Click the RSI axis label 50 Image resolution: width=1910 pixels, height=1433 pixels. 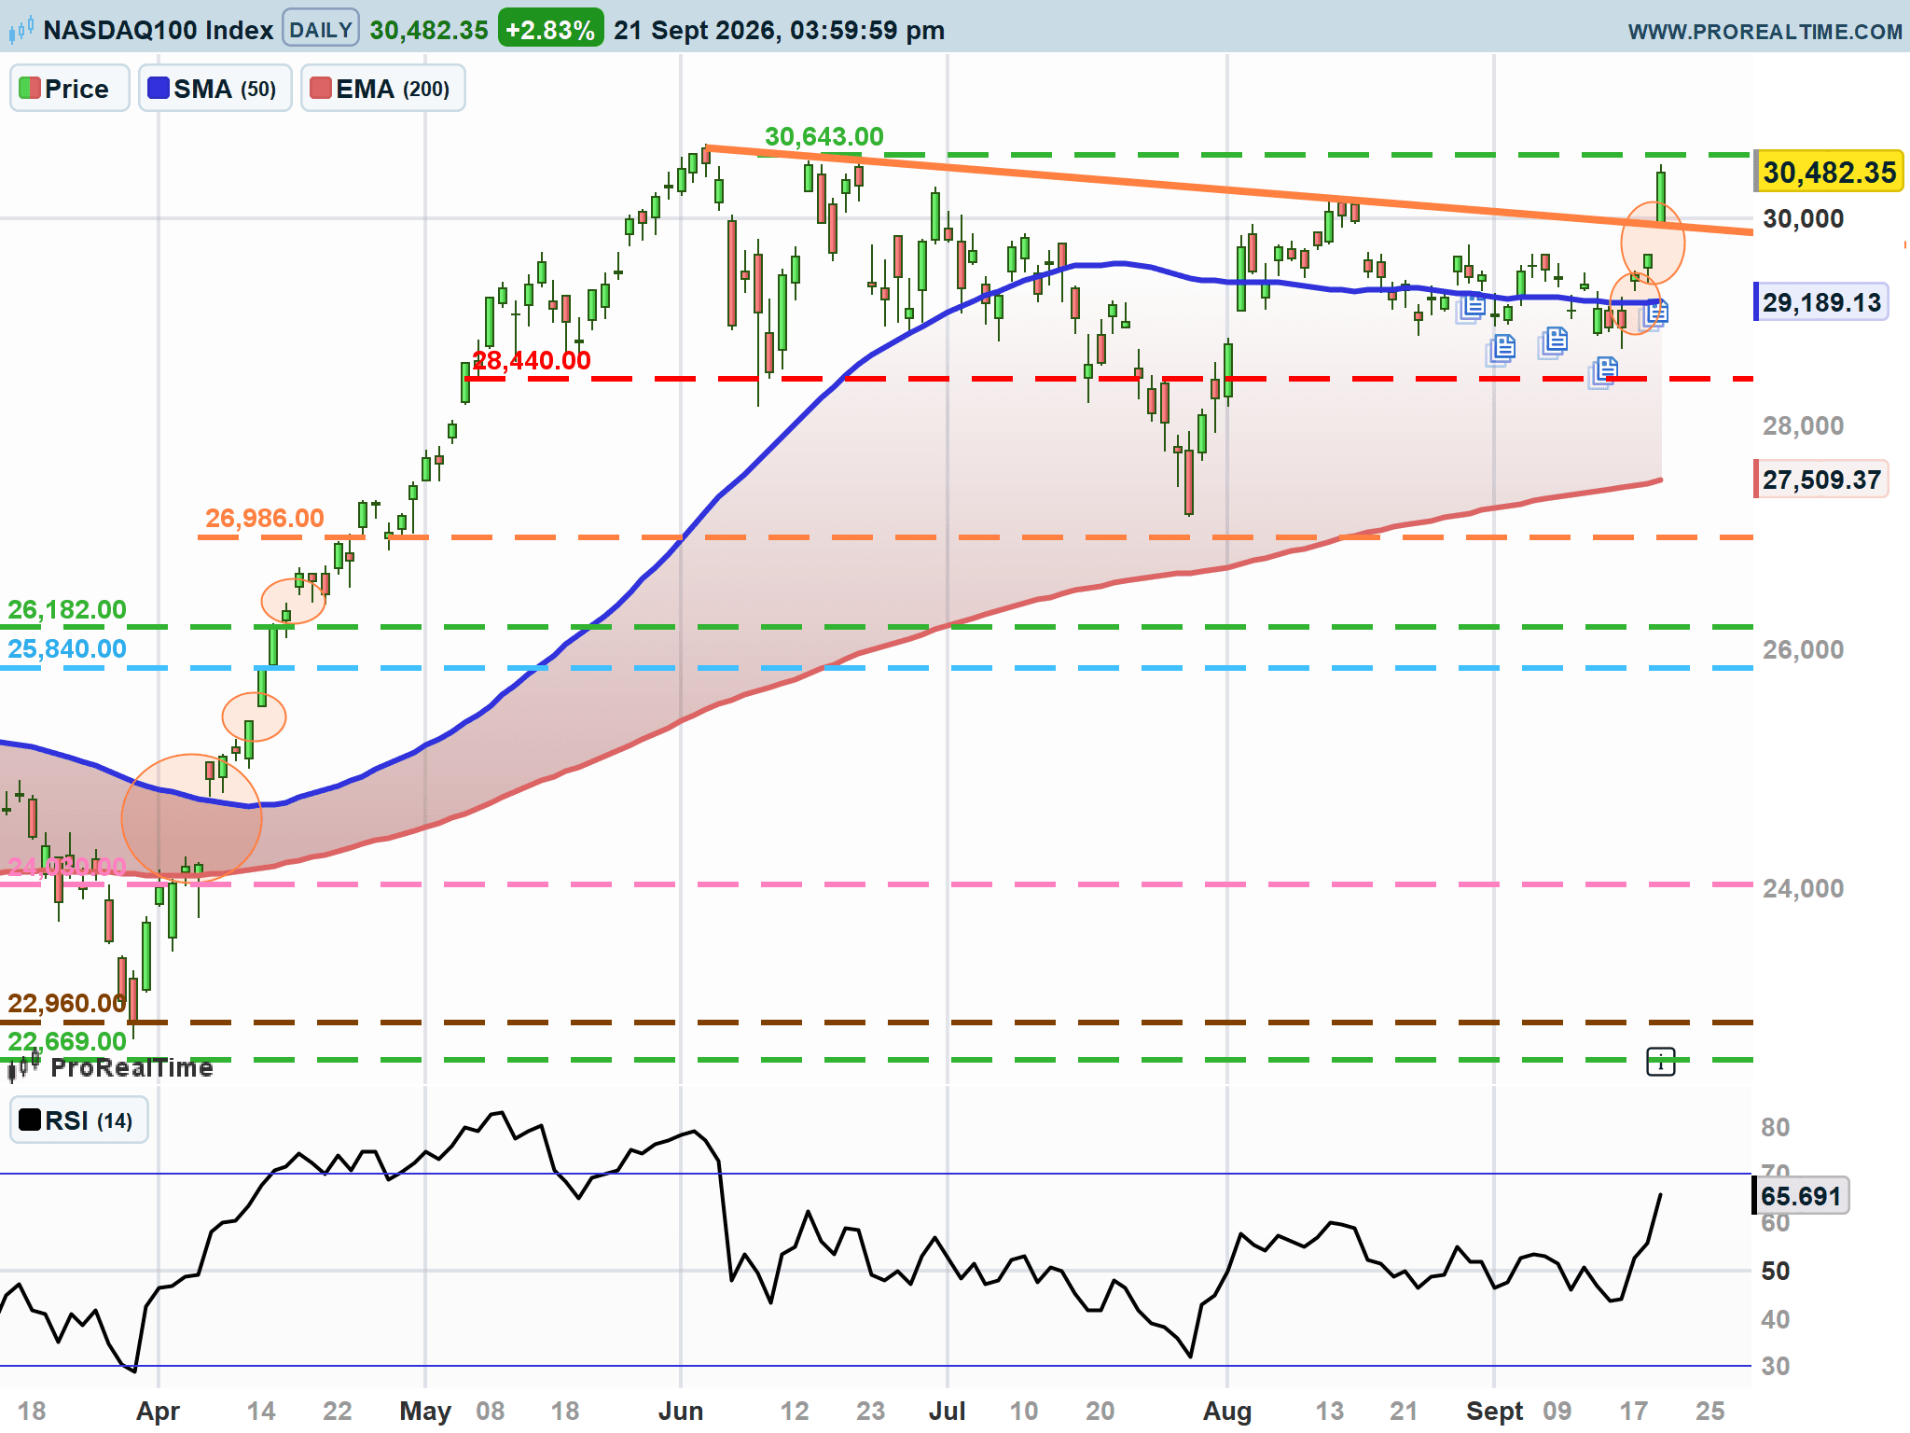pos(1775,1272)
